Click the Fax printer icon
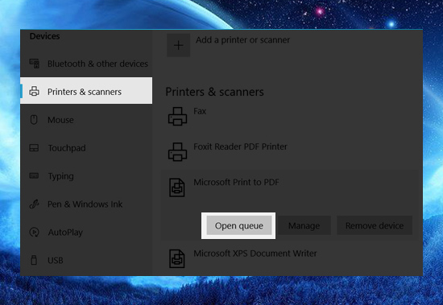 [x=177, y=116]
